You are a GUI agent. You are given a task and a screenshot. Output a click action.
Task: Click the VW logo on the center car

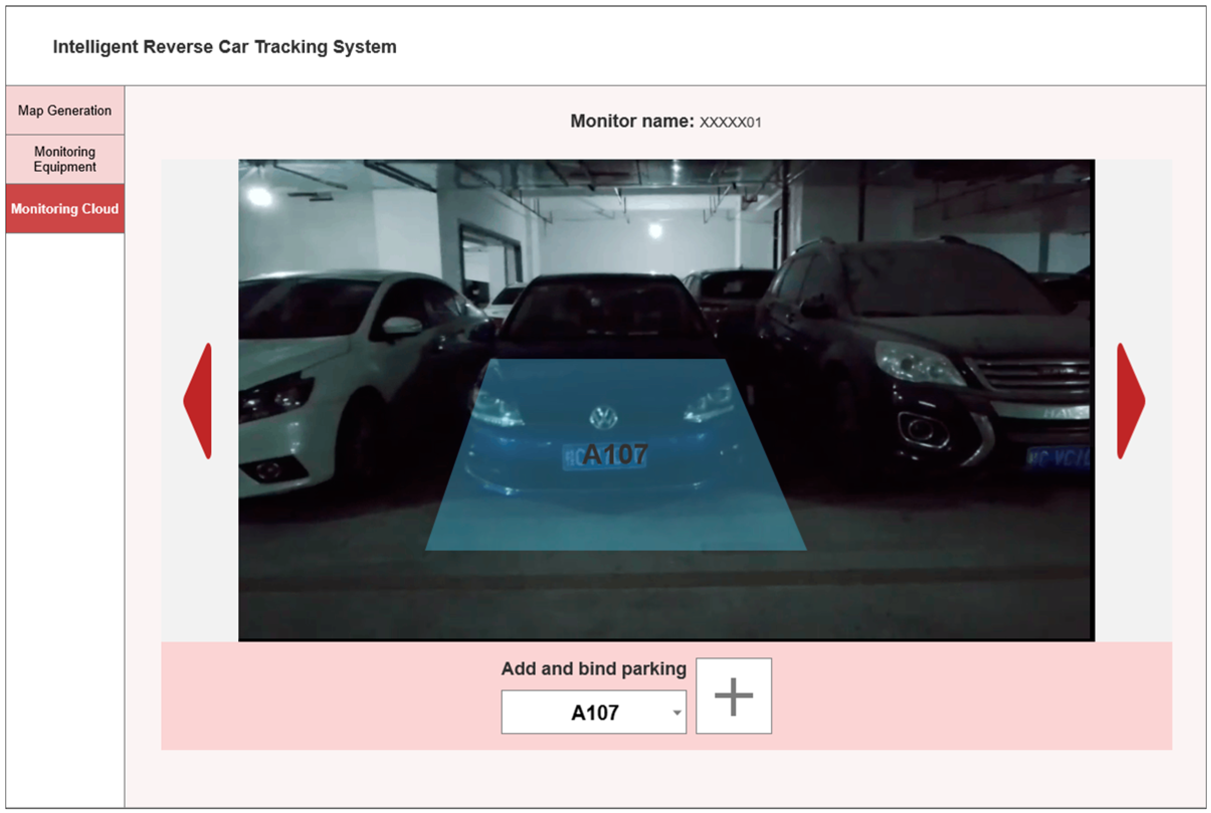click(x=603, y=418)
